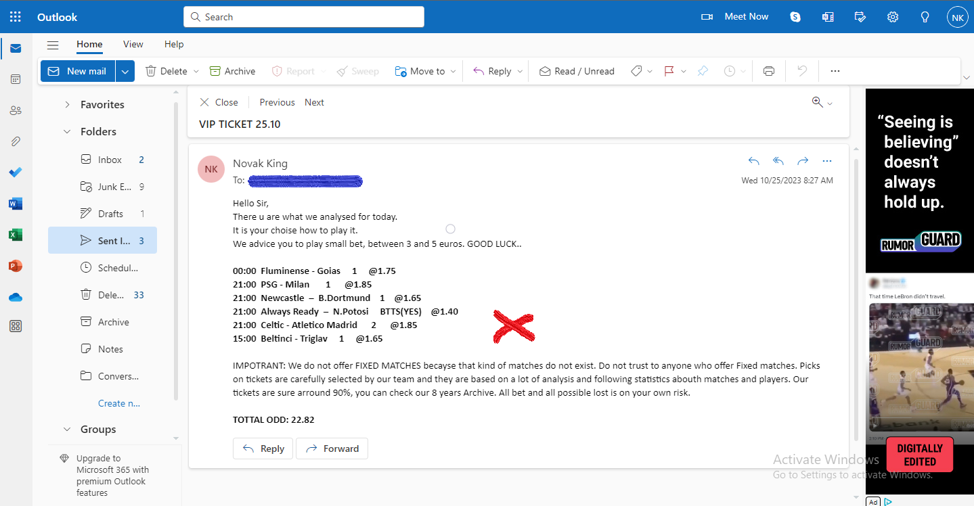
Task: Open Skype from the header bar
Action: point(796,17)
